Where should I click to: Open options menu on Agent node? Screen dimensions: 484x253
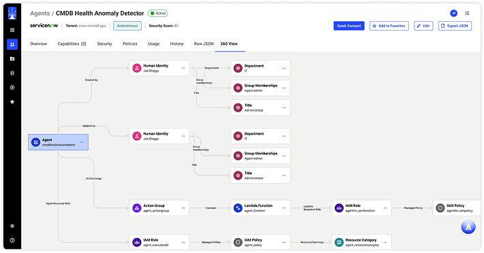pyautogui.click(x=82, y=142)
